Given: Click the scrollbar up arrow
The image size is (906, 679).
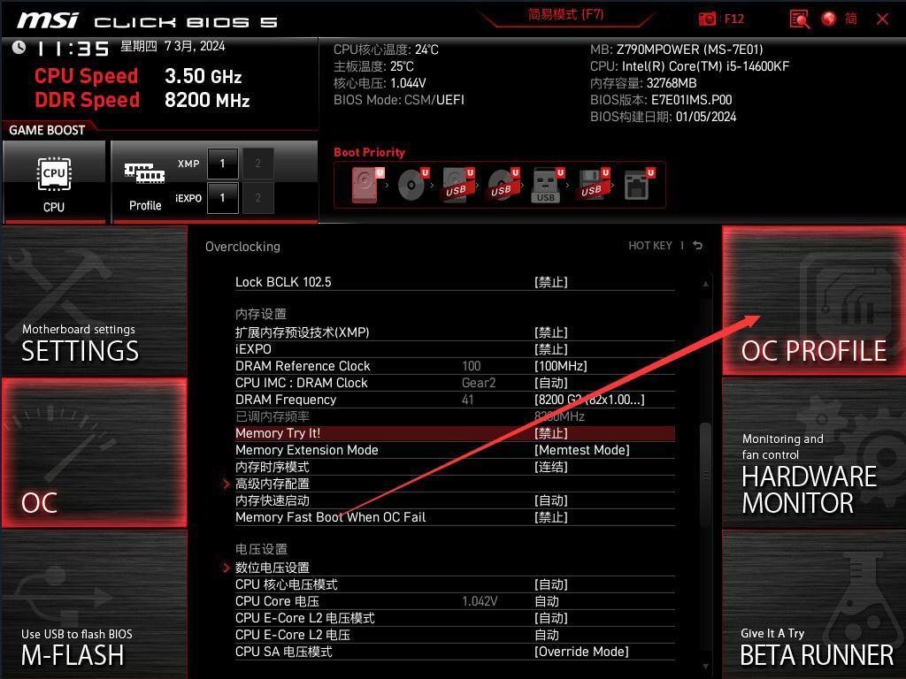Looking at the screenshot, I should 705,284.
